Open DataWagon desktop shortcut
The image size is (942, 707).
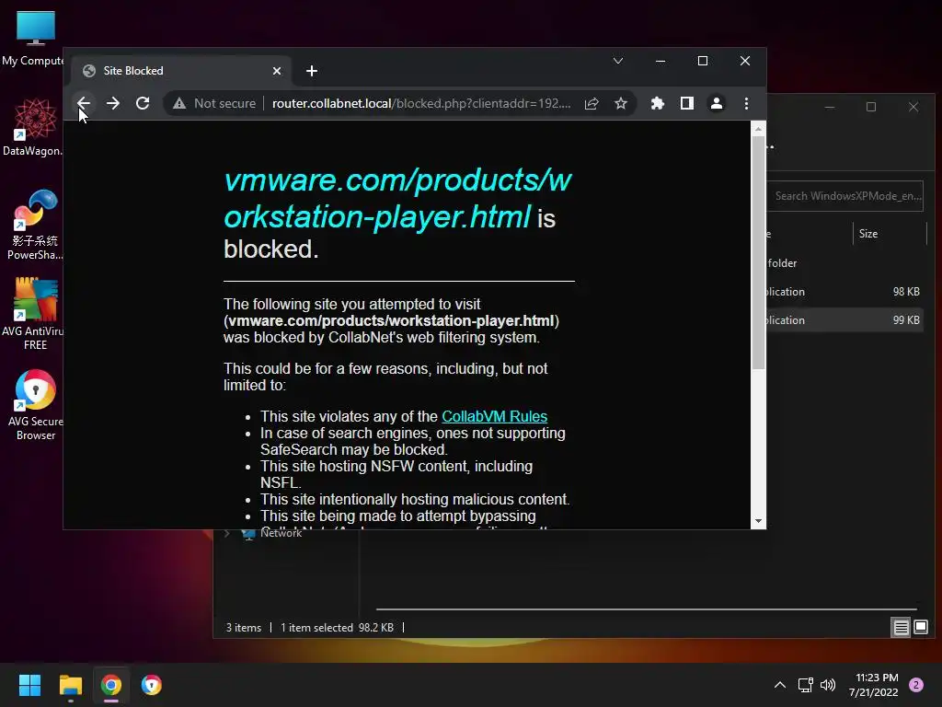34,127
